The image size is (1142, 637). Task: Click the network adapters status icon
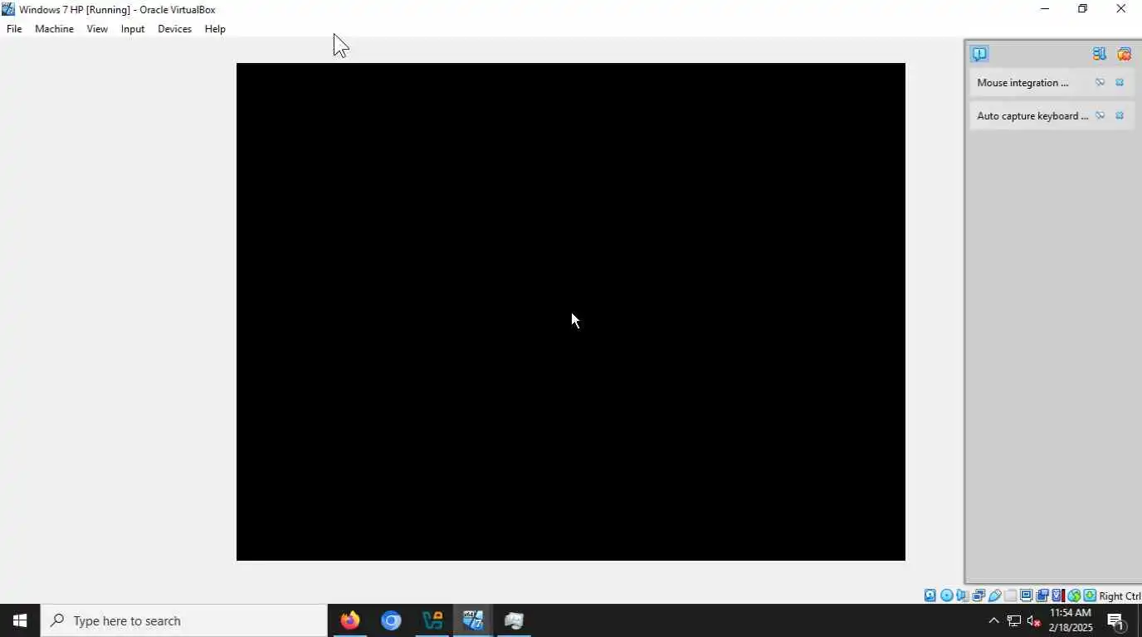pos(979,596)
